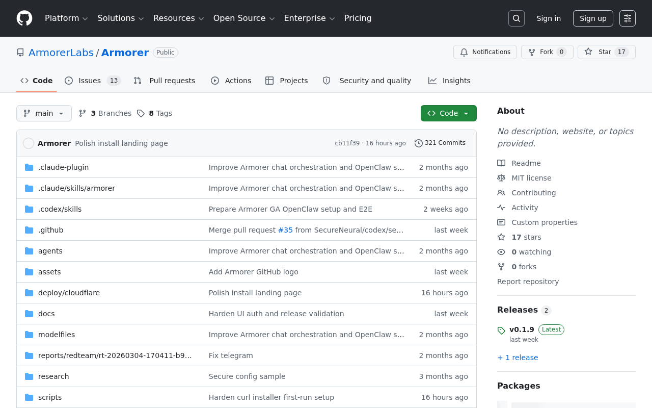The width and height of the screenshot is (652, 408).
Task: Expand the Enterprise menu
Action: tap(309, 18)
